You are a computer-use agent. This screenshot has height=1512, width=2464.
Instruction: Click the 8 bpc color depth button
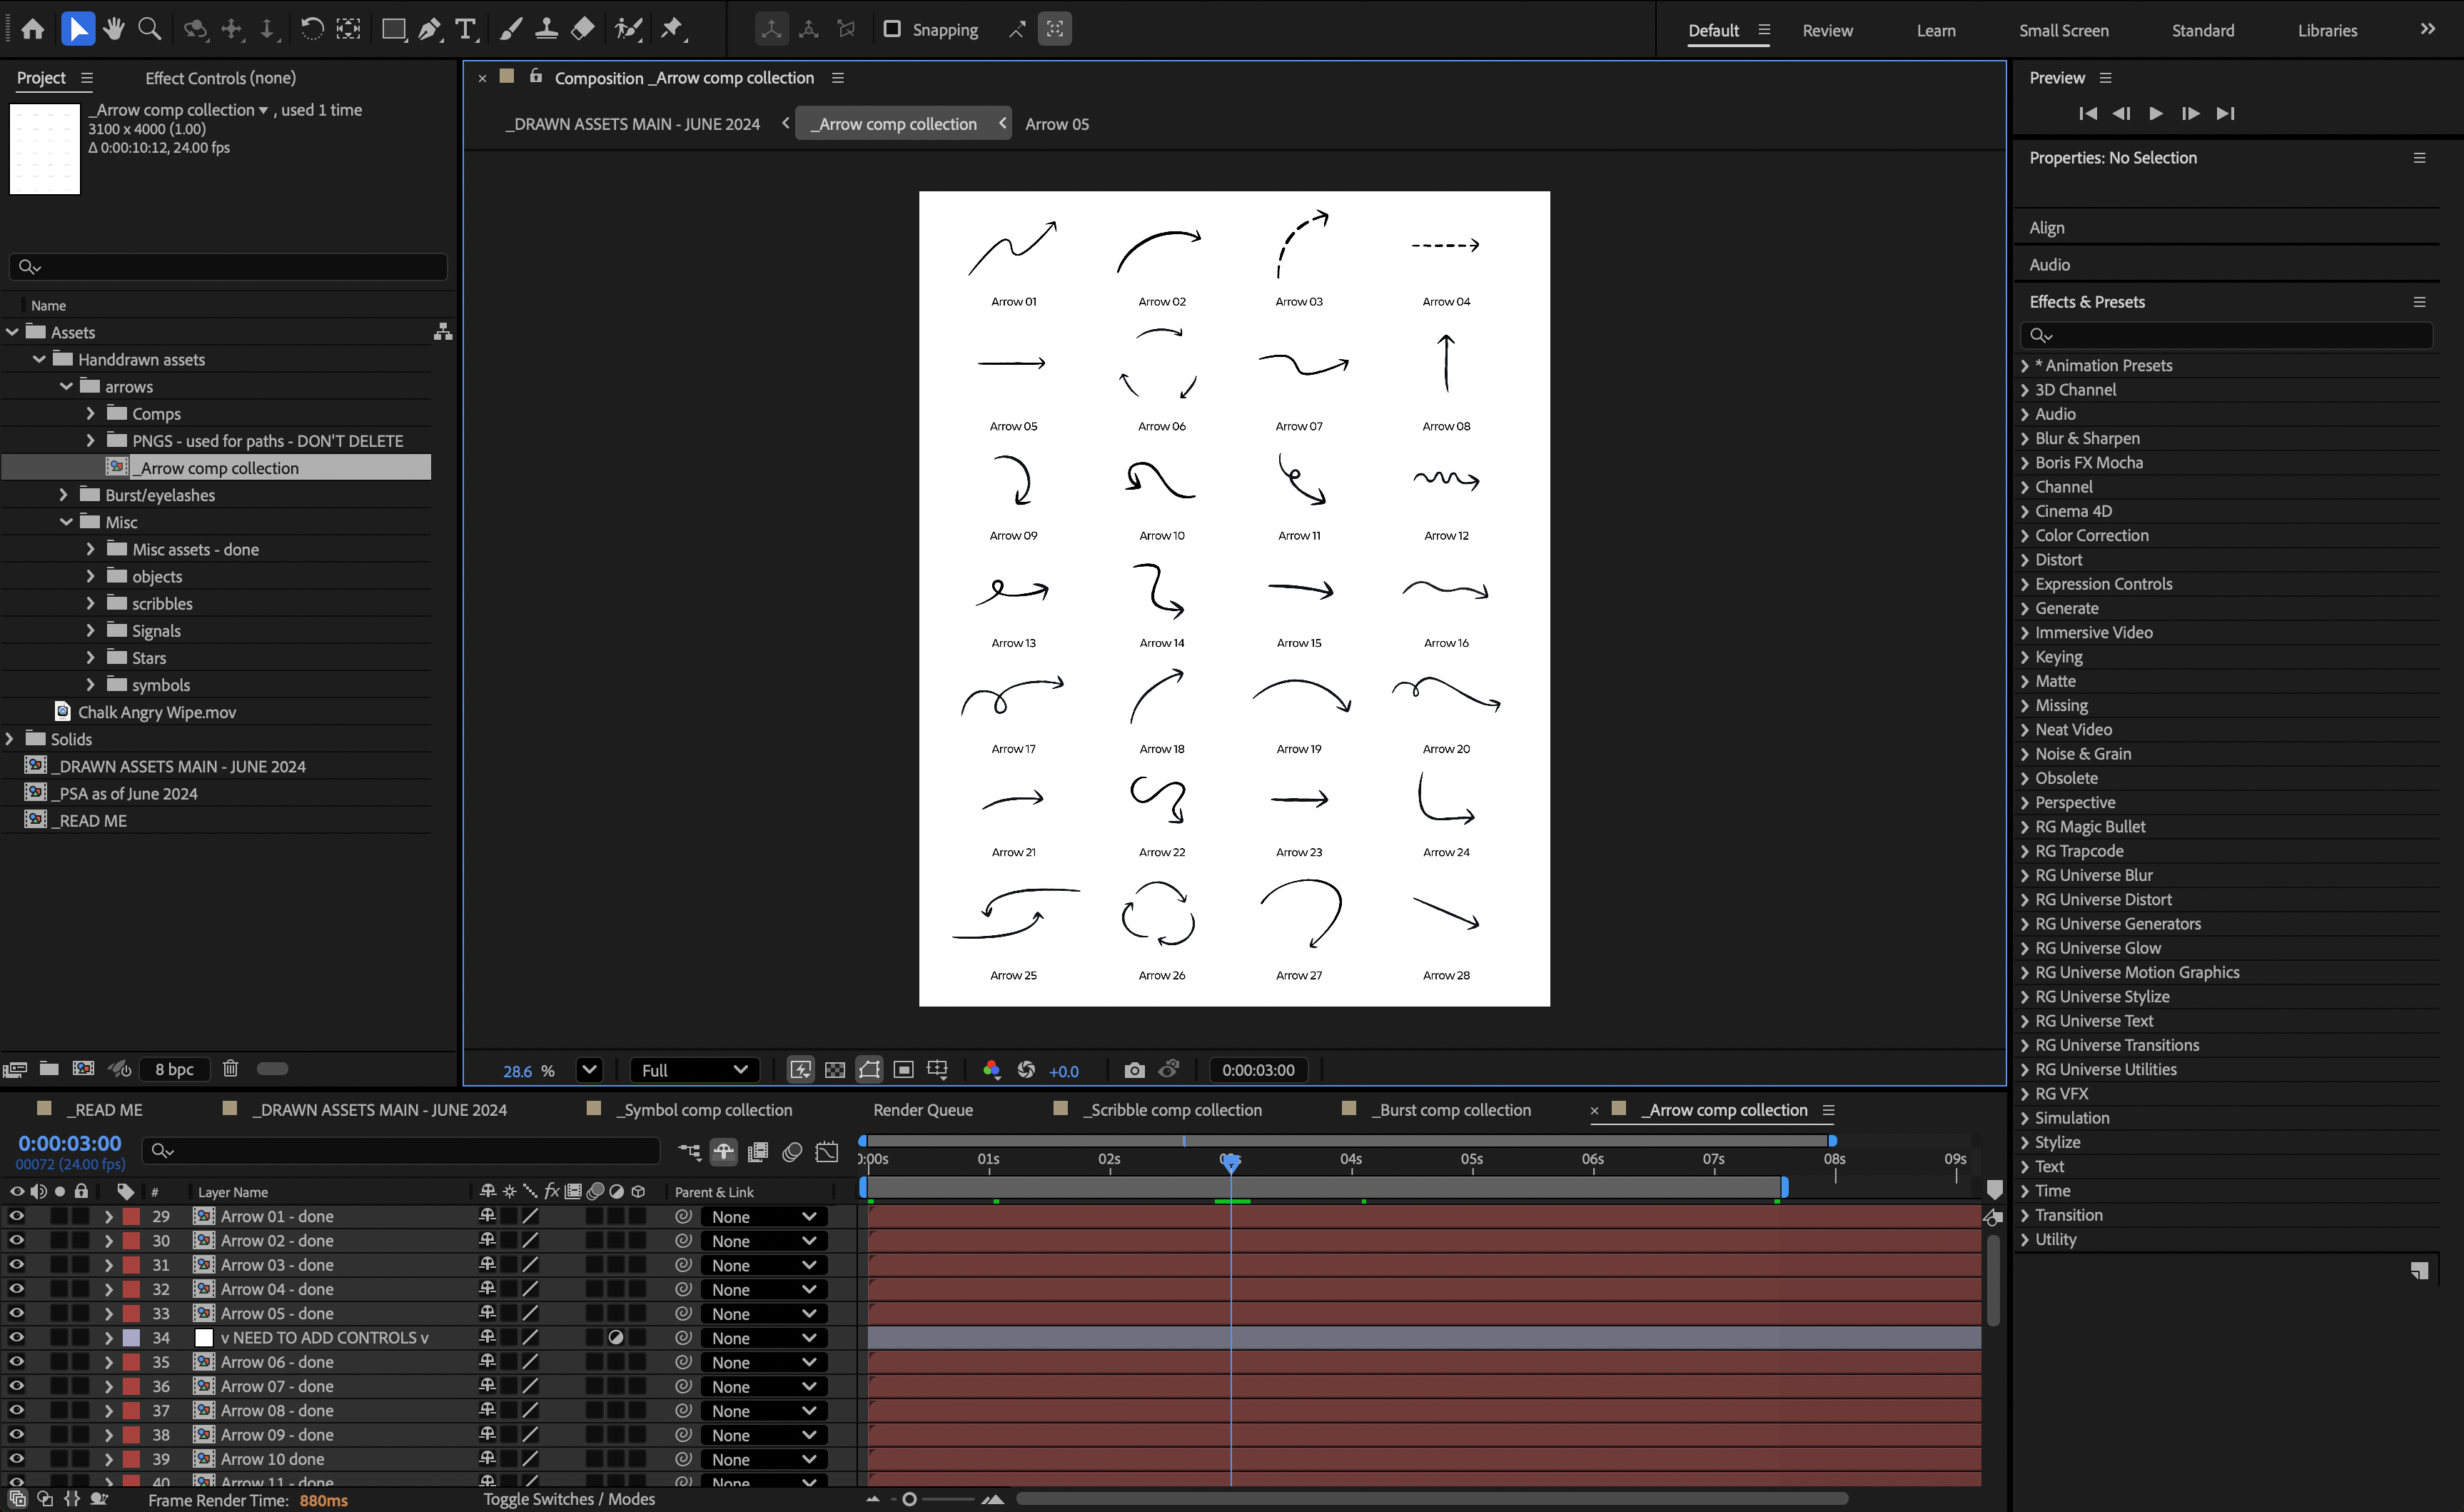[x=174, y=1069]
